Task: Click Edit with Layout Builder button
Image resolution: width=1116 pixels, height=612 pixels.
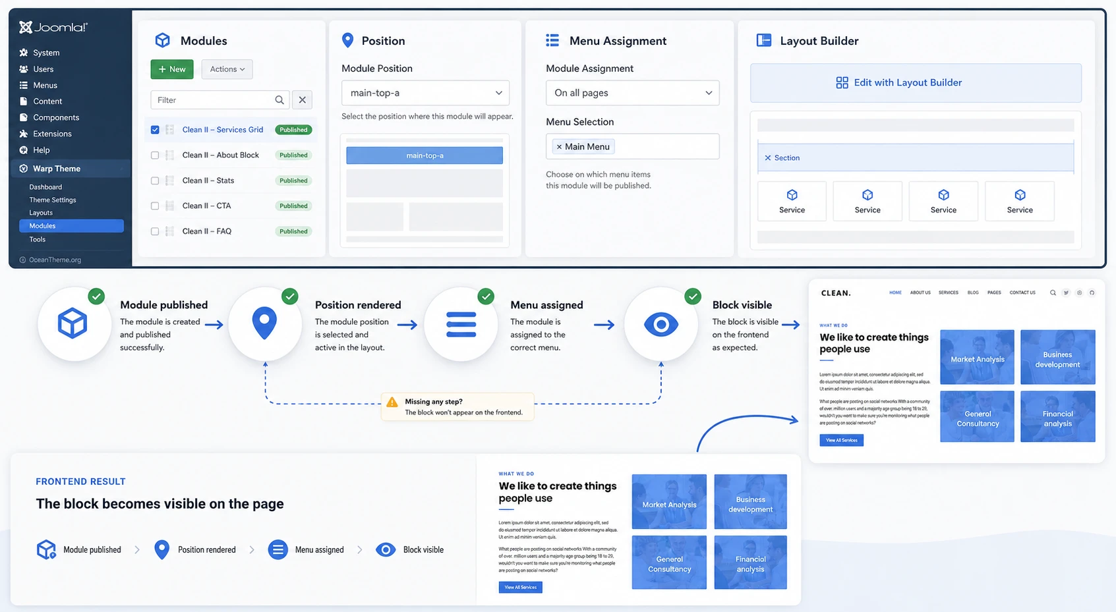Action: point(916,83)
